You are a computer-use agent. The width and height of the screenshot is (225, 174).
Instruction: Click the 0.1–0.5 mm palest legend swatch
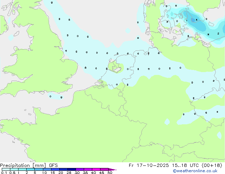[x=6, y=169]
